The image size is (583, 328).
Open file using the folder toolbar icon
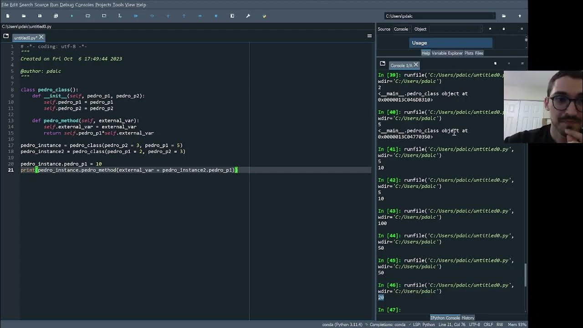(24, 16)
